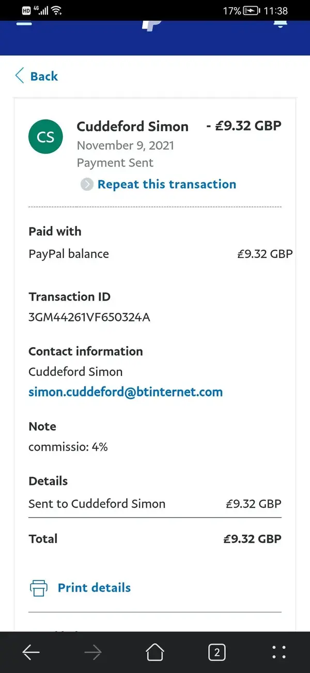310x673 pixels.
Task: Open browser tabs counter showing 2
Action: click(217, 652)
